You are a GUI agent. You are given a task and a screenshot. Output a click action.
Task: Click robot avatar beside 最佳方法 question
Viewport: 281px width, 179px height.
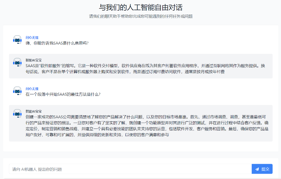17,91
